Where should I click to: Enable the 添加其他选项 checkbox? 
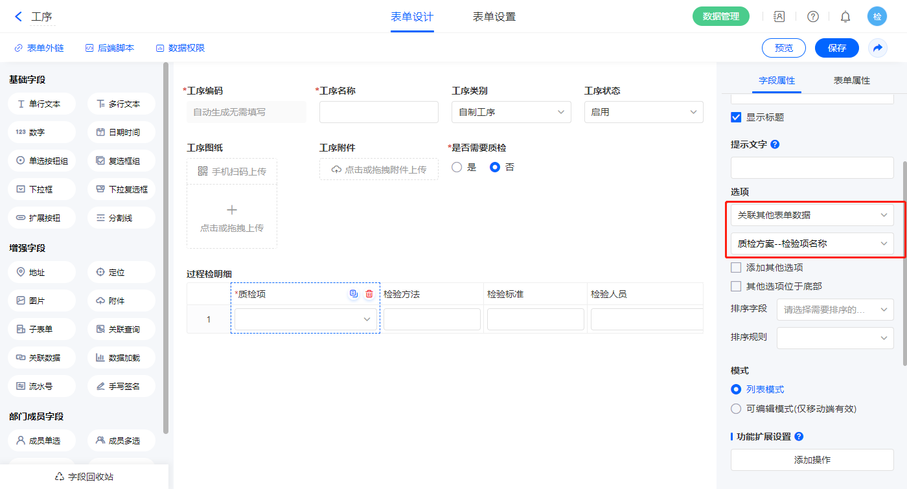[x=736, y=267]
